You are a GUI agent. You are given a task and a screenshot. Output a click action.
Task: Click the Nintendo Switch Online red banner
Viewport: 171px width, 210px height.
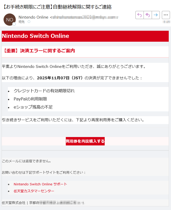[85, 36]
